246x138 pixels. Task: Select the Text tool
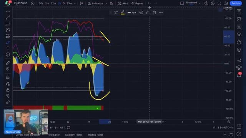pyautogui.click(x=8, y=48)
